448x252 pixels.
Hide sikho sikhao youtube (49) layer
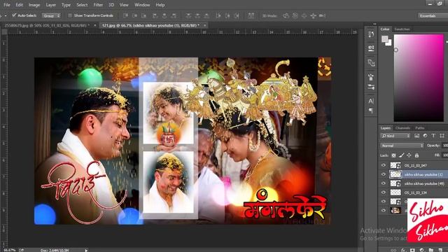[x=384, y=183]
